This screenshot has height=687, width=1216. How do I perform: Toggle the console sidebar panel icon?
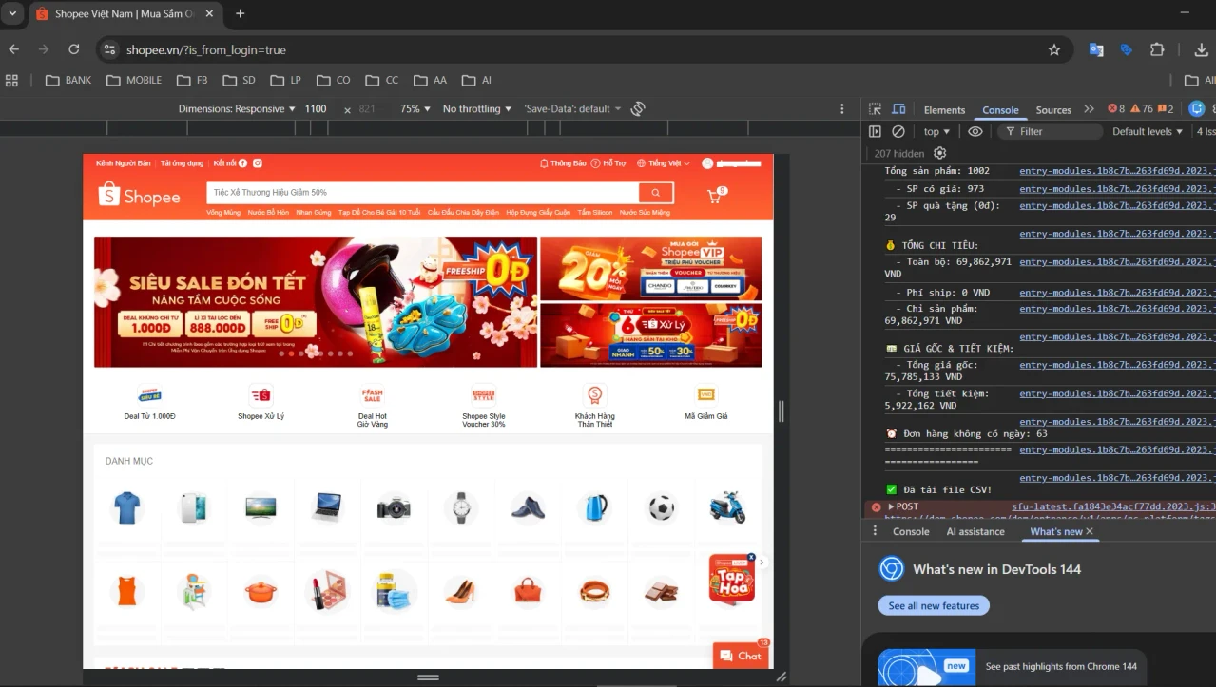pos(875,131)
